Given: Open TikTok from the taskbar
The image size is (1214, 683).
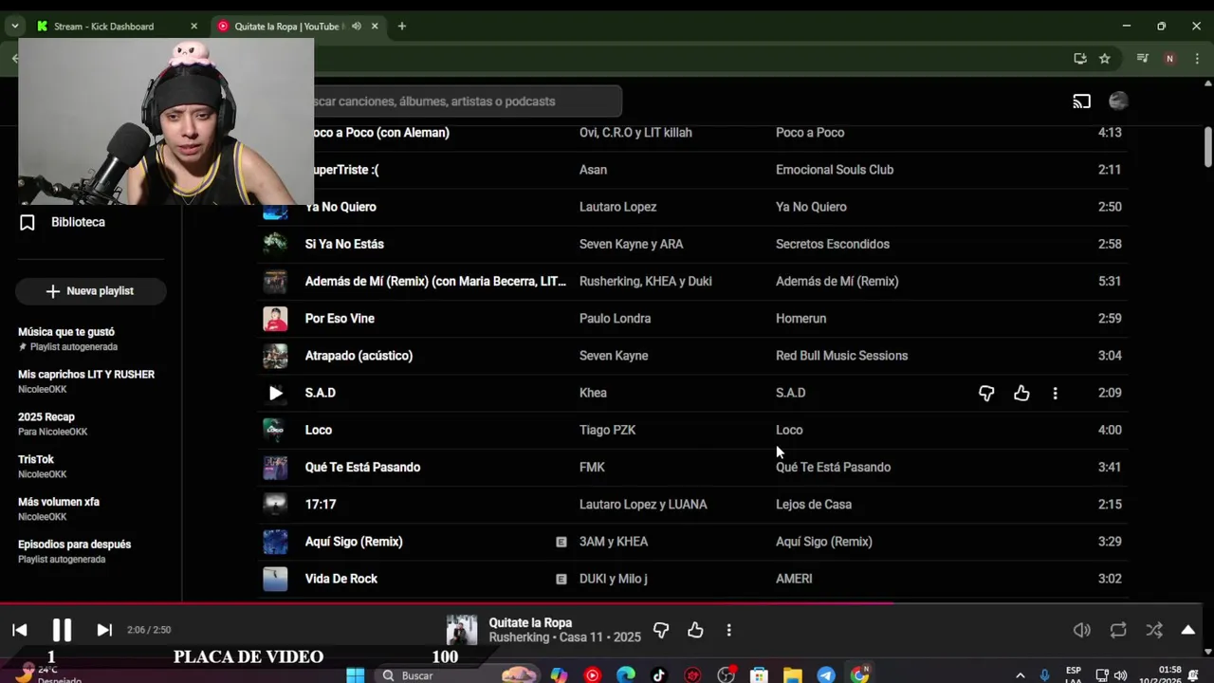Looking at the screenshot, I should coord(658,675).
